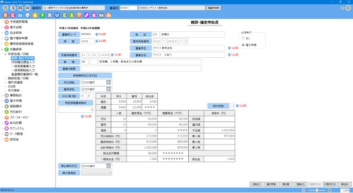This screenshot has width=353, height=193.
Task: Open 監督署別事業所一覧 tree item
Action: (25, 74)
